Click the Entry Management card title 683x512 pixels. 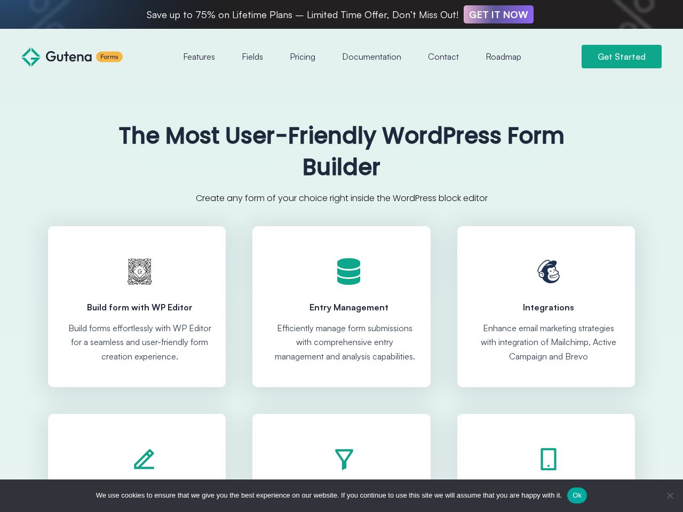pos(349,307)
